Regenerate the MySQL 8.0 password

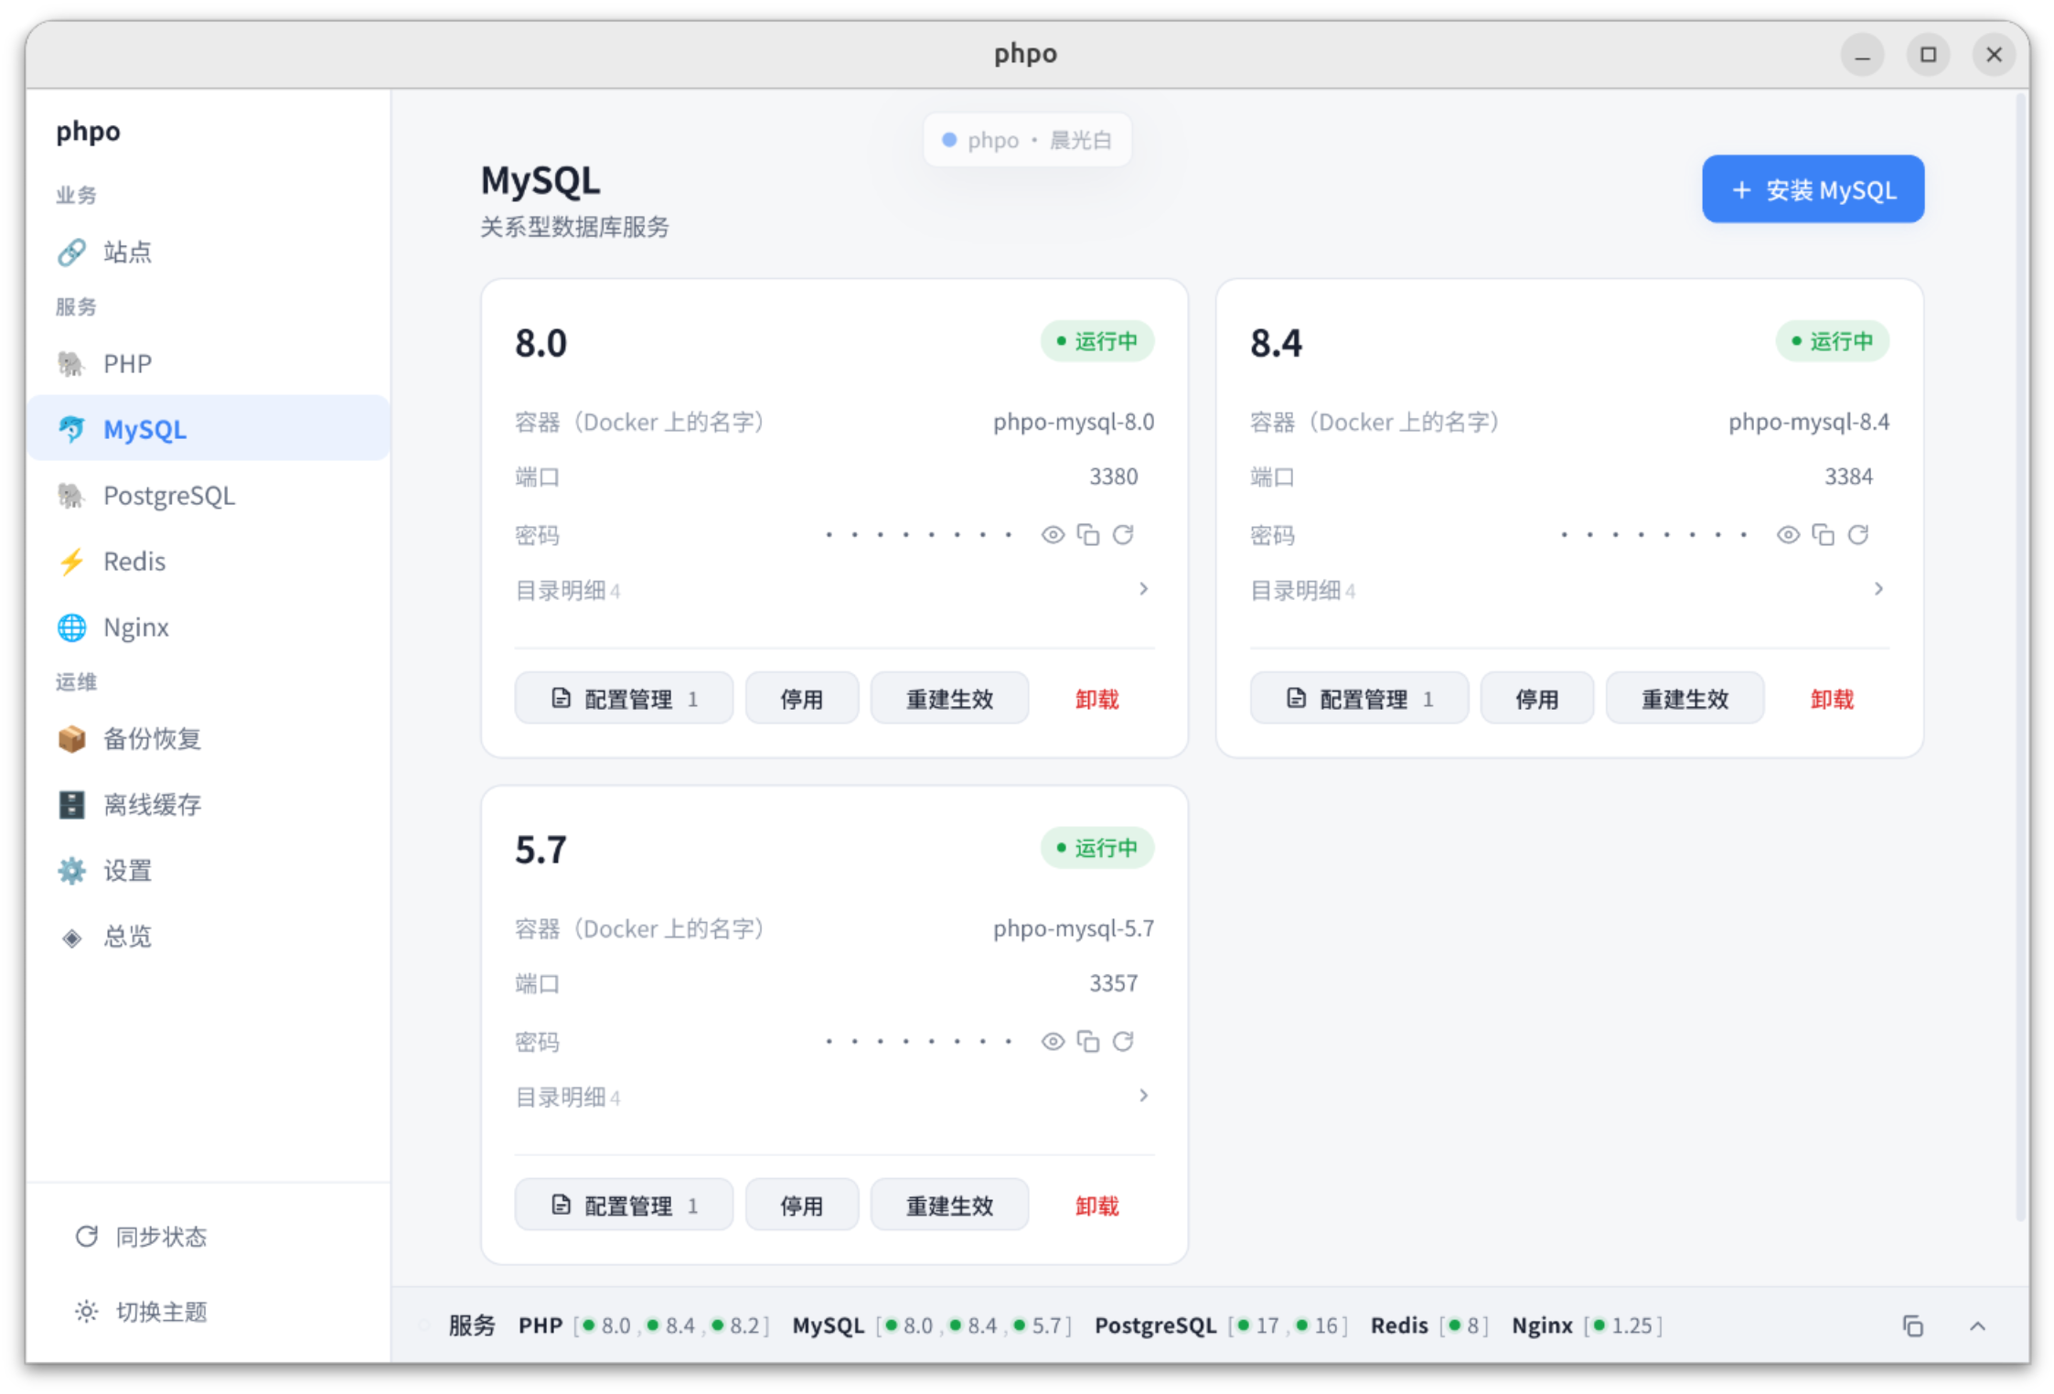[x=1123, y=535]
